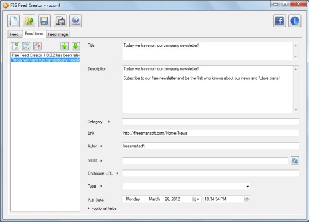The image size is (309, 222).
Task: Move feed item down with green arrow
Action: [x=76, y=46]
